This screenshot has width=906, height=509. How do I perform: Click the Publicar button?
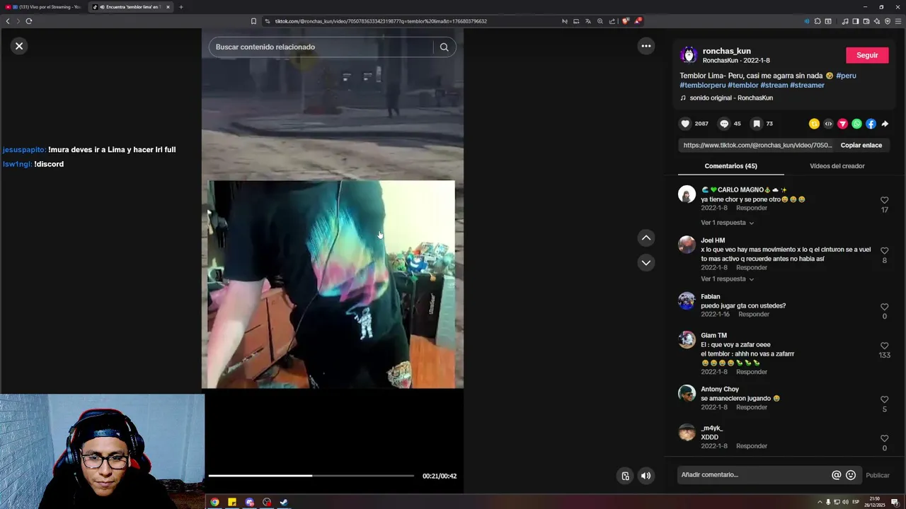(x=878, y=475)
